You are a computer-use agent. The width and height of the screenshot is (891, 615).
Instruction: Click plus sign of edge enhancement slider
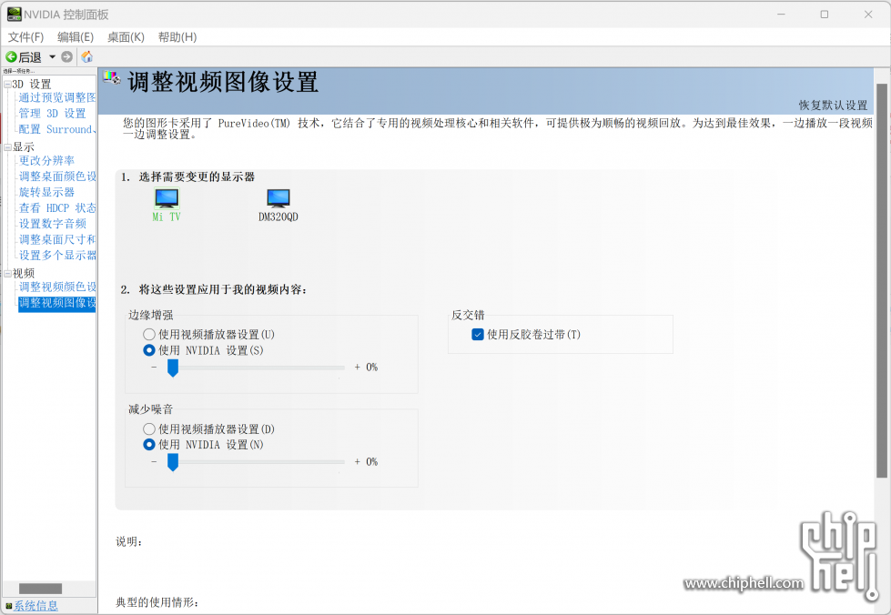pos(358,368)
